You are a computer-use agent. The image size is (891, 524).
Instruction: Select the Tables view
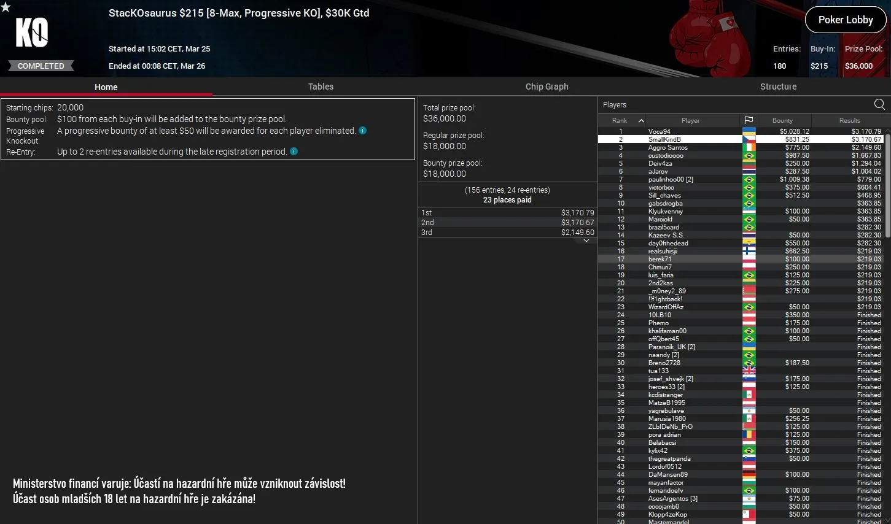[x=321, y=87]
